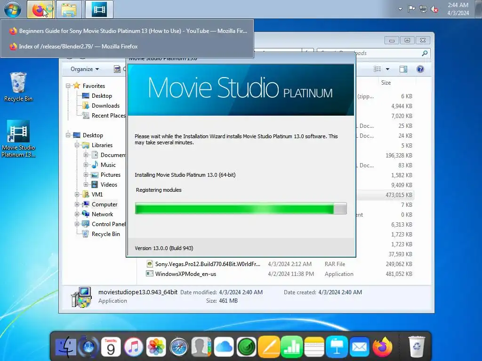This screenshot has width=482, height=361.
Task: Open Mail envelope icon in dock
Action: (359, 347)
